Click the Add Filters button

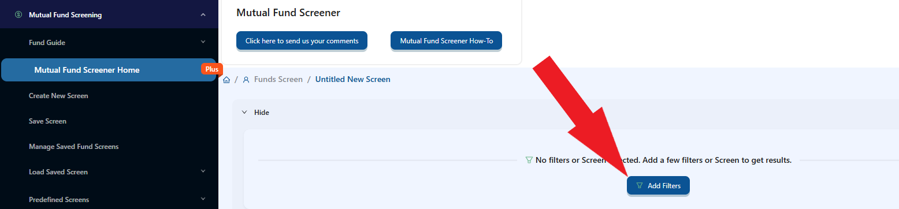[x=658, y=186]
